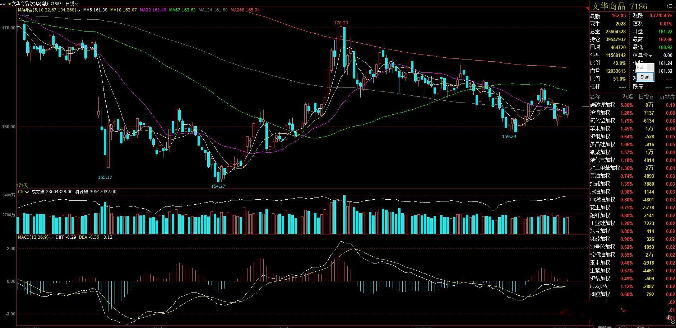Viewport: 676px width, 328px height.
Task: Click the 开盘 value 161.22
Action: (665, 32)
